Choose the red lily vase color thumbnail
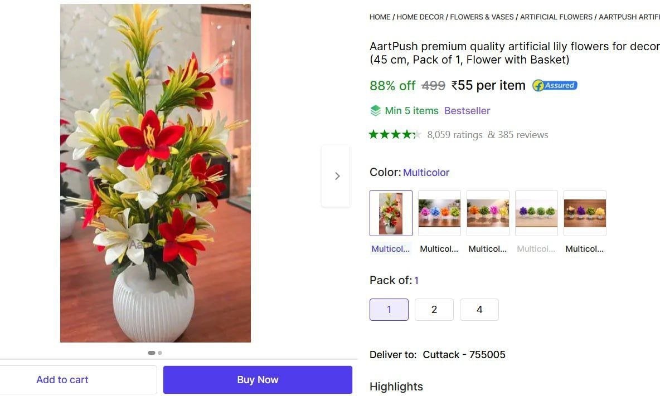The image size is (660, 396). coord(391,213)
